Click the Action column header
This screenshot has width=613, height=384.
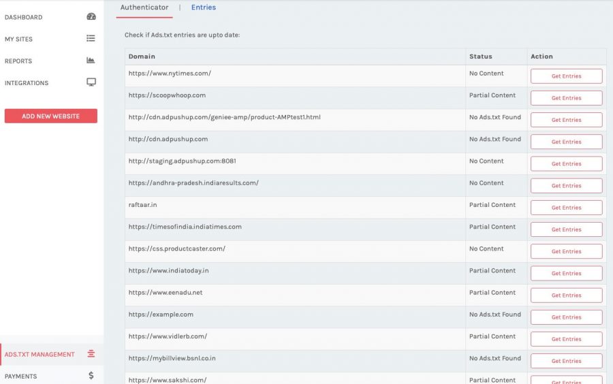(x=541, y=57)
